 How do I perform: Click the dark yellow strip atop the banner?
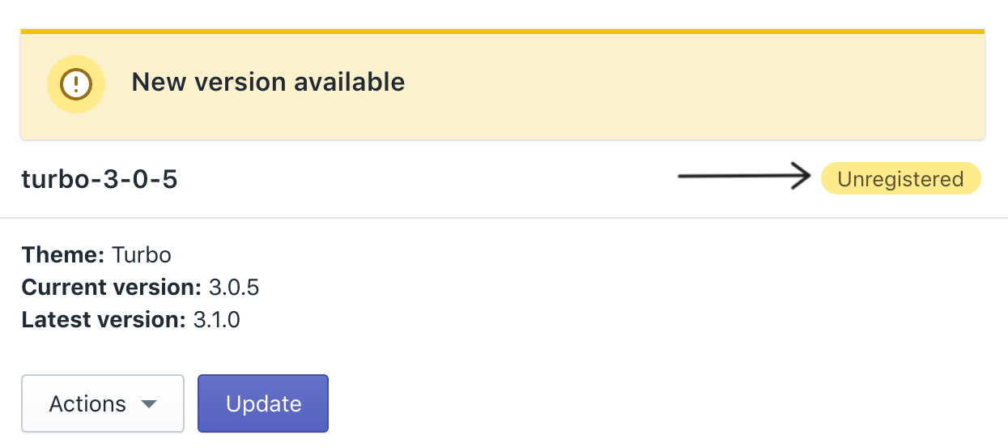[502, 32]
